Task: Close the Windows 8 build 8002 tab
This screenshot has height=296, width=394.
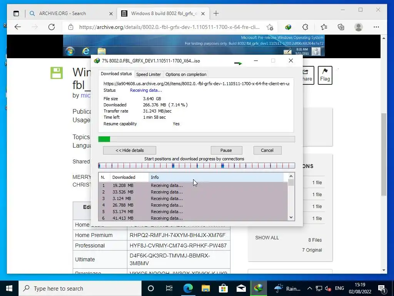Action: coord(203,13)
